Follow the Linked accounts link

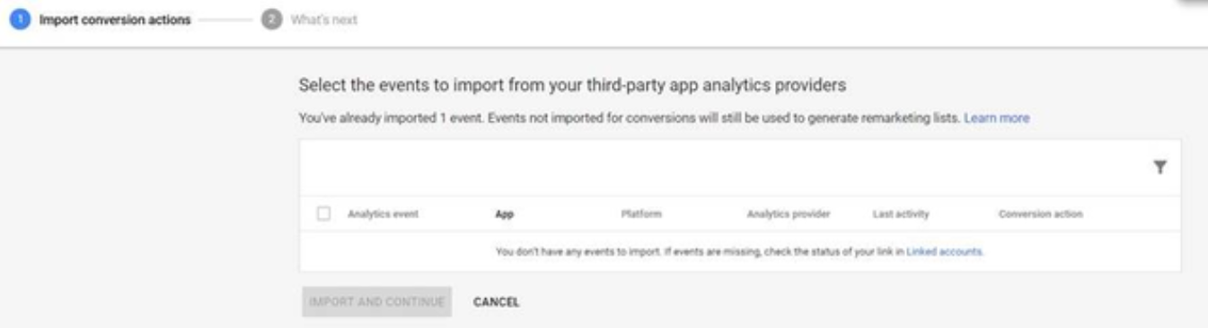(x=945, y=252)
